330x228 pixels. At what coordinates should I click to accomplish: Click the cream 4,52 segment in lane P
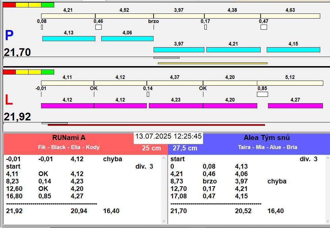124,16
